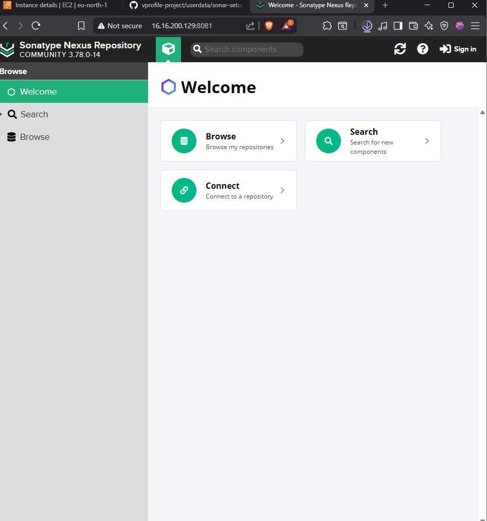Screen dimensions: 487x521
Task: Click the scrollbar up arrow
Action: [483, 113]
